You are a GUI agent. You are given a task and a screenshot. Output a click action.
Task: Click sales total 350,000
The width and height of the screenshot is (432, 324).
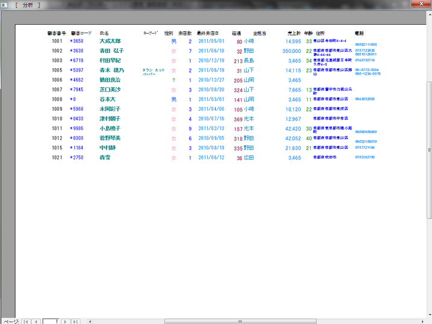[292, 51]
